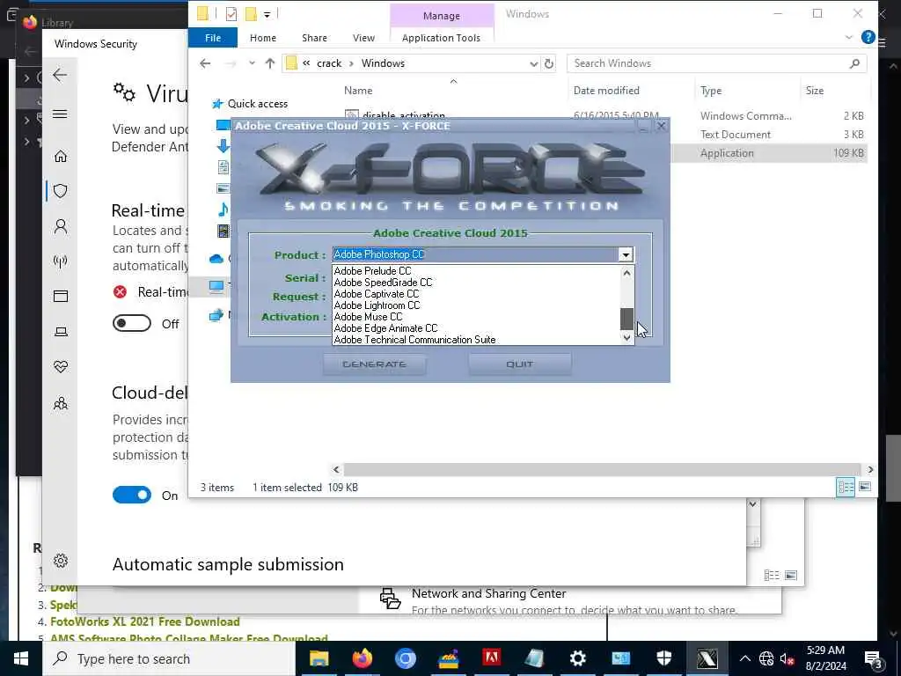901x676 pixels.
Task: Go up one folder level in Explorer
Action: (x=270, y=63)
